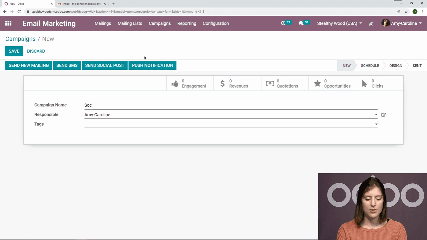Open the activities clock icon

(x=284, y=23)
